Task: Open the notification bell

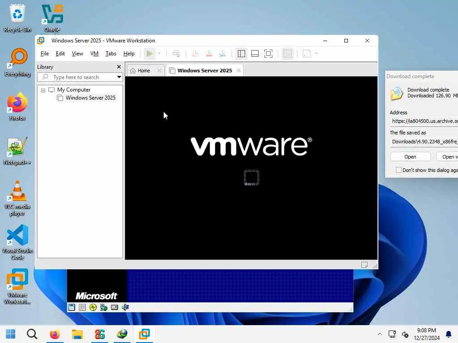Action: coord(449,334)
